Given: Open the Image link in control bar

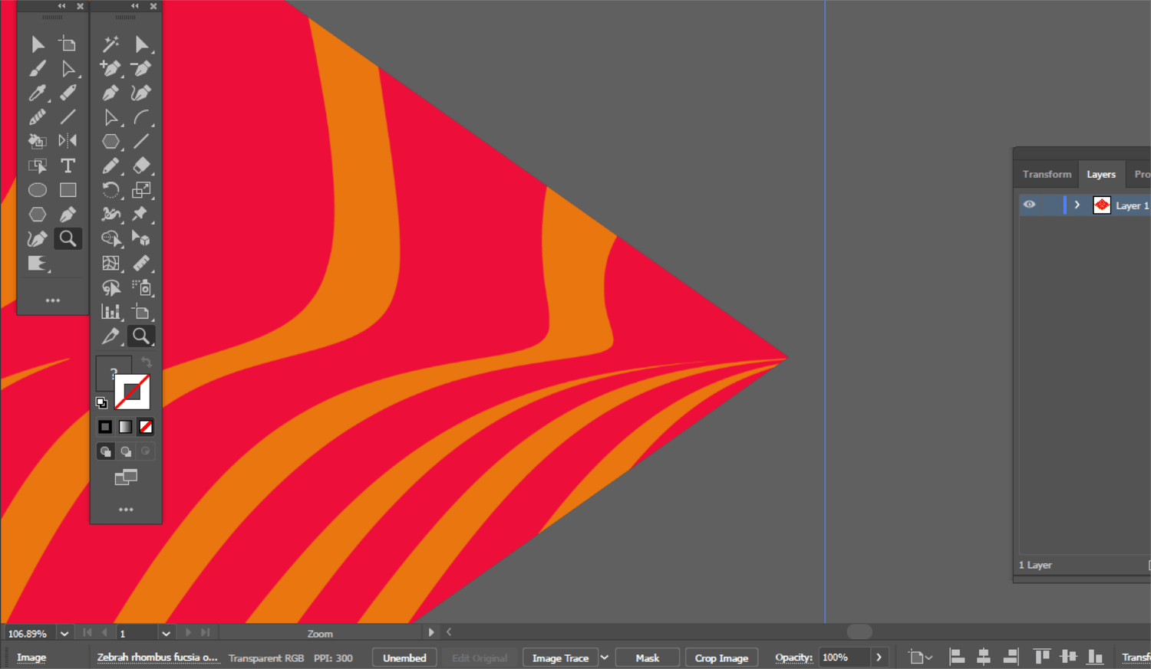Looking at the screenshot, I should (x=31, y=658).
